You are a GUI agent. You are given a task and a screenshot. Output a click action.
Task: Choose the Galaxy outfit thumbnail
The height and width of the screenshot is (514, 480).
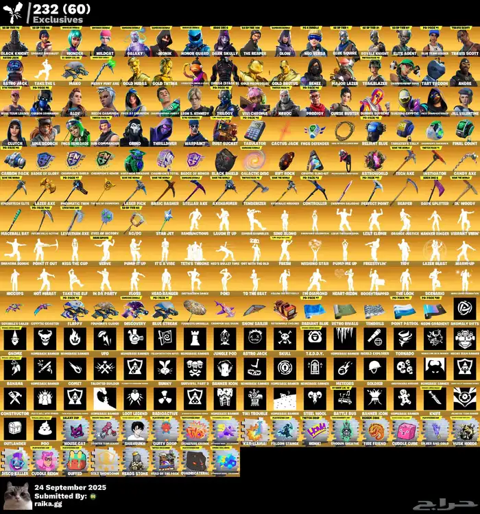[x=133, y=41]
